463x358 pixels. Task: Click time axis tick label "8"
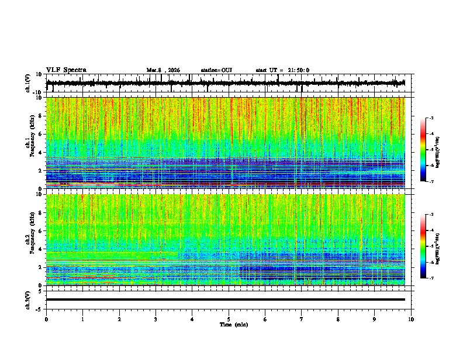point(338,319)
